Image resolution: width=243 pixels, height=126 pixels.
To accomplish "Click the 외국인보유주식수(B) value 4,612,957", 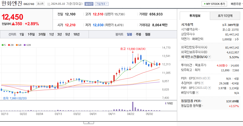I will click(233, 52).
